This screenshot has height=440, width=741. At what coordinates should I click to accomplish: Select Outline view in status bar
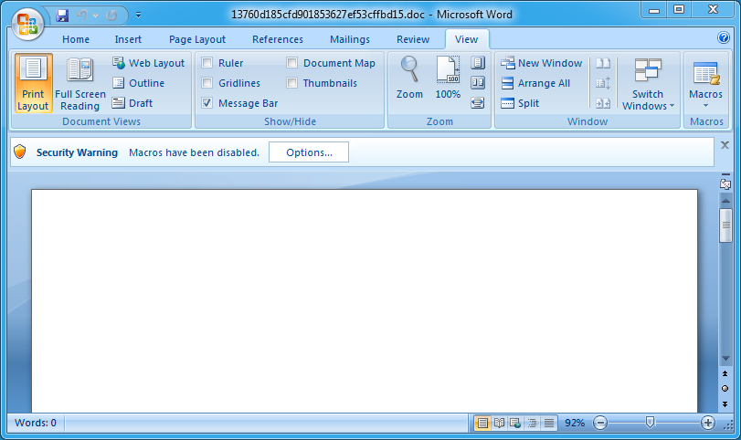coord(532,423)
